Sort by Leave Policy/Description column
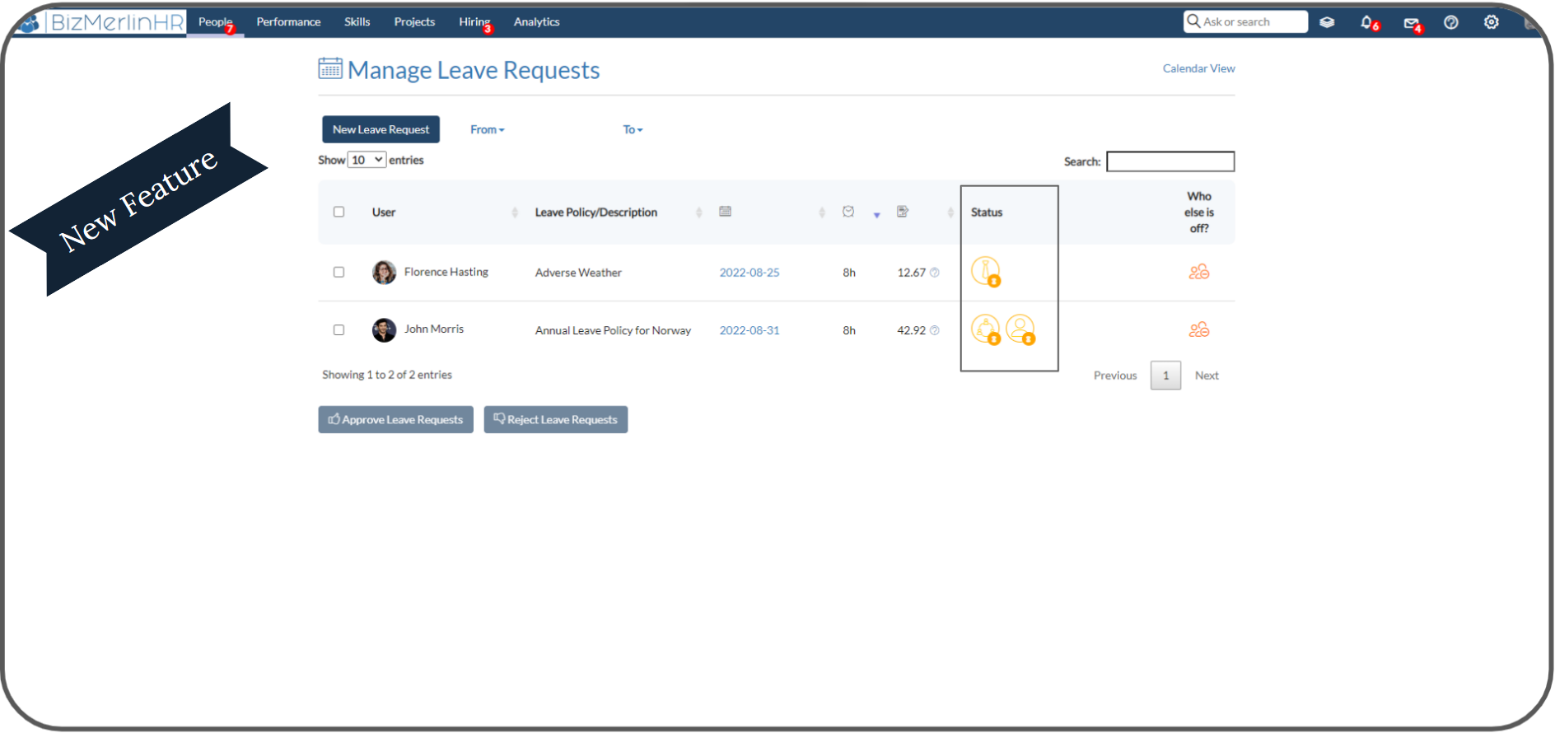The image size is (1555, 733). [698, 212]
